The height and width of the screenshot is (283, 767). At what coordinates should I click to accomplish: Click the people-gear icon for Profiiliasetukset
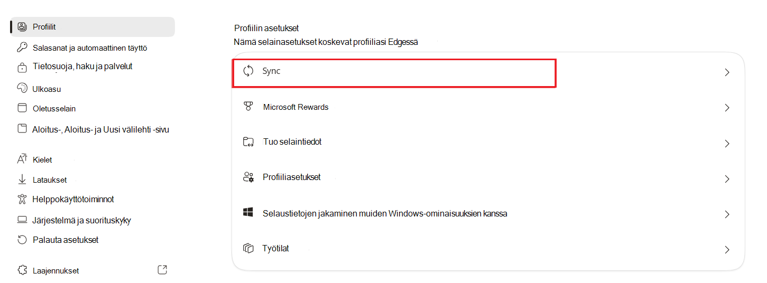(248, 177)
